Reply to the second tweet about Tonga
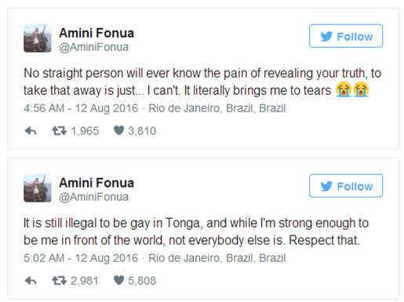The width and height of the screenshot is (404, 302). pos(31,281)
